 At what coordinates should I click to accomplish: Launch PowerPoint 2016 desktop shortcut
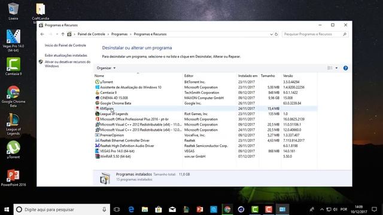pos(13,177)
